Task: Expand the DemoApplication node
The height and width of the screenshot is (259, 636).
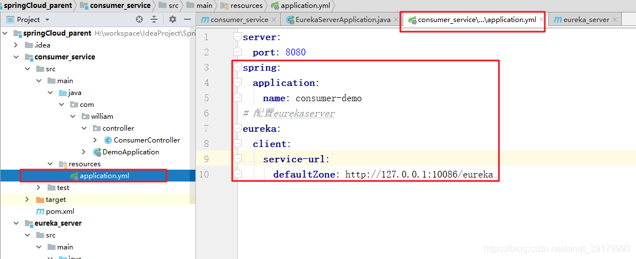Action: tap(84, 152)
